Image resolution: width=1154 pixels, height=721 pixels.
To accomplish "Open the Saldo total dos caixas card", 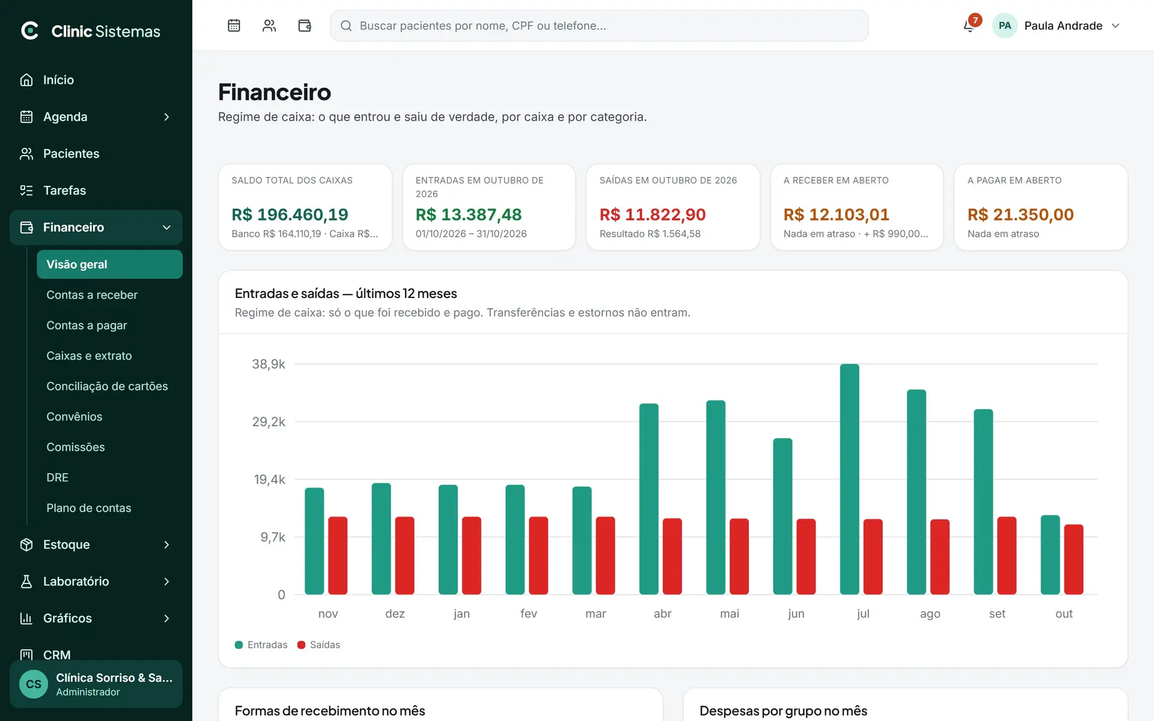I will point(305,207).
